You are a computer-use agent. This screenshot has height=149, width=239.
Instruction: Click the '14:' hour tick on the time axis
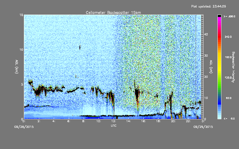129,121
